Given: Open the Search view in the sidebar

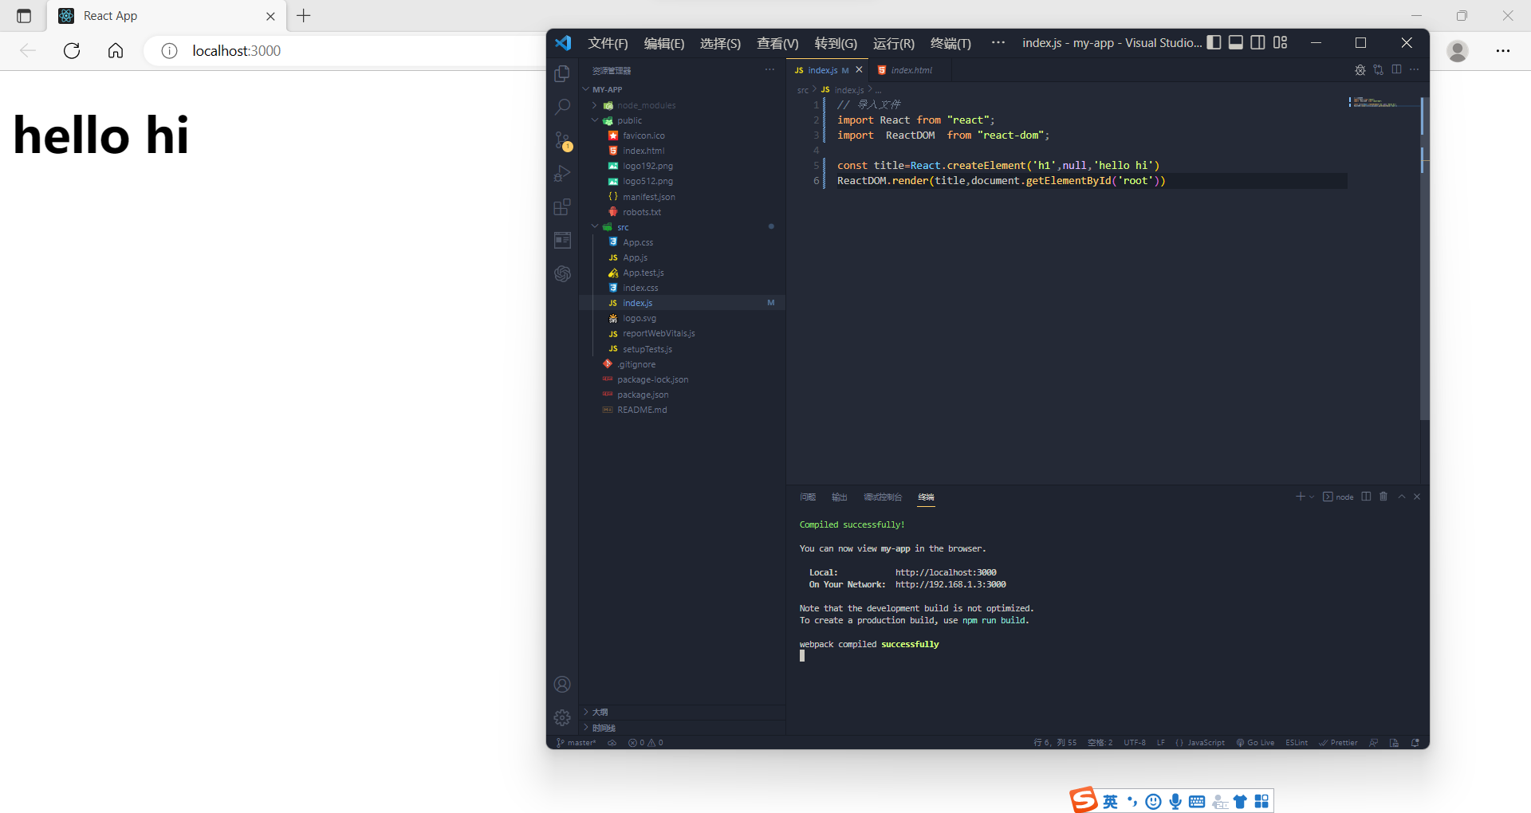Looking at the screenshot, I should pos(563,106).
